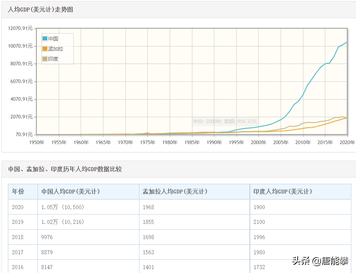Toggle the 中国 legend entry to hide China's line

53,38
